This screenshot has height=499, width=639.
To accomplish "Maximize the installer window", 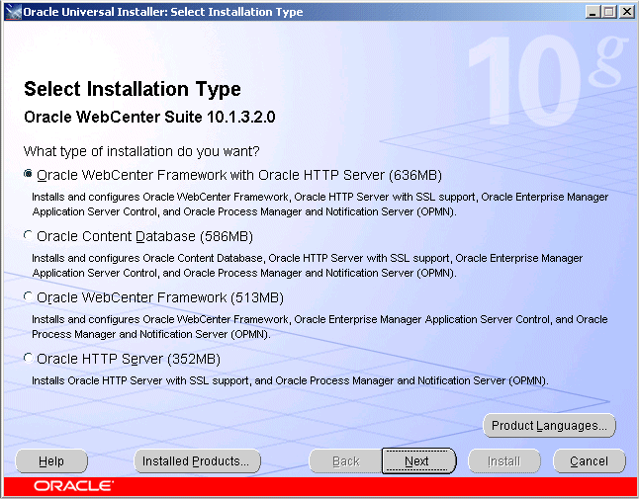I will tap(609, 12).
